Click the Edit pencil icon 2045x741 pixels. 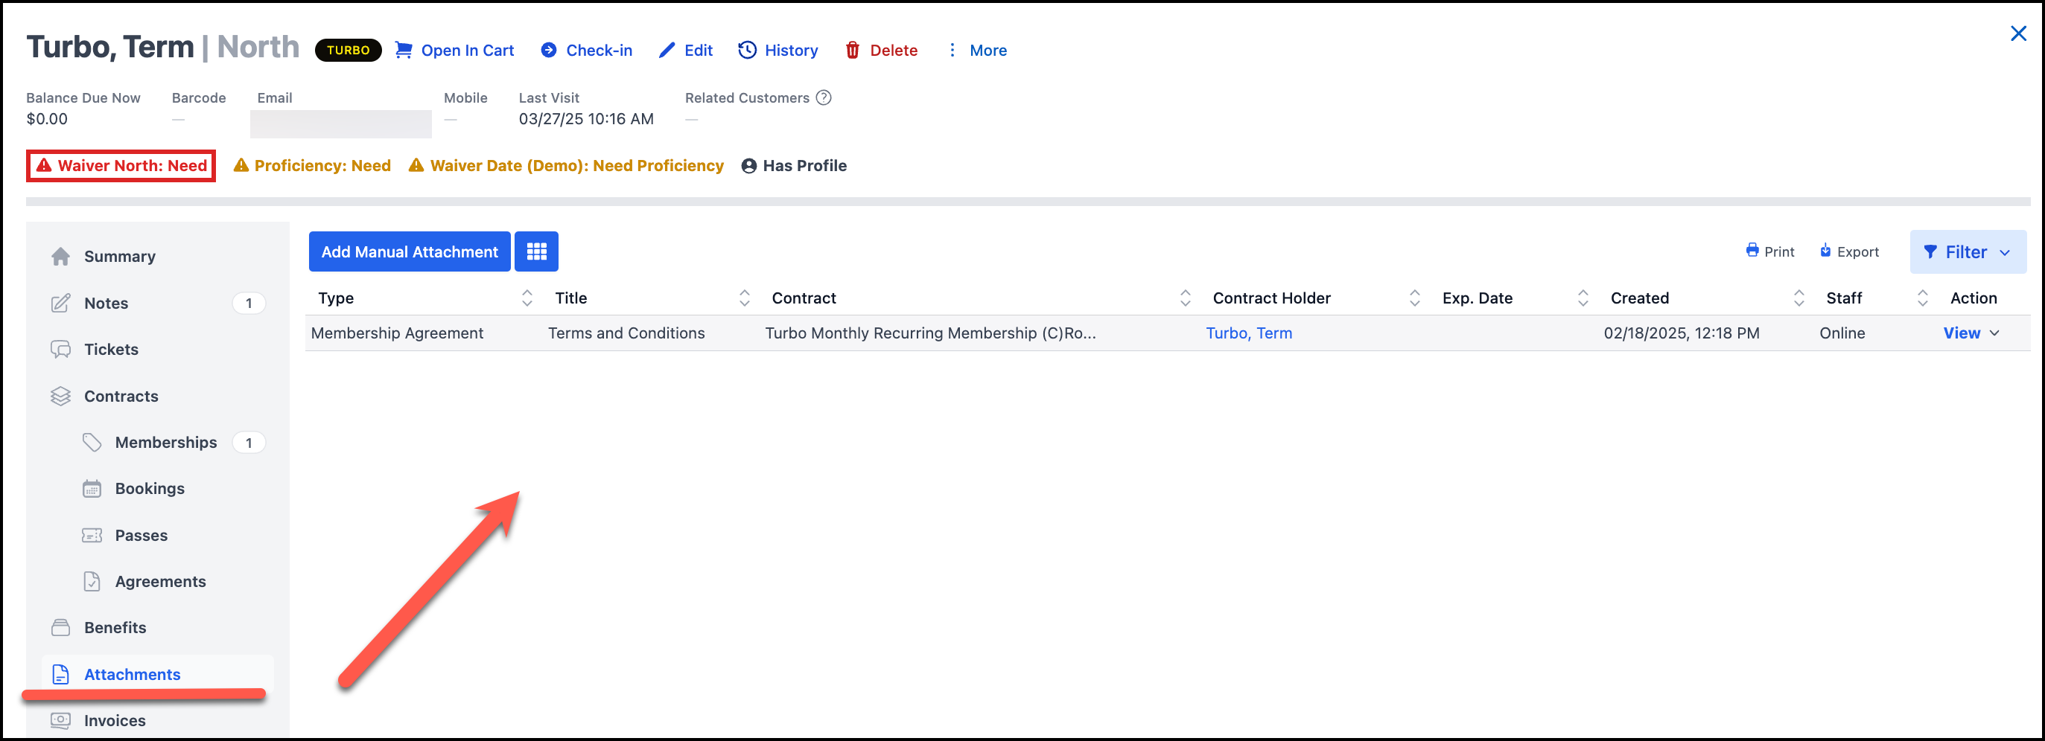point(667,50)
